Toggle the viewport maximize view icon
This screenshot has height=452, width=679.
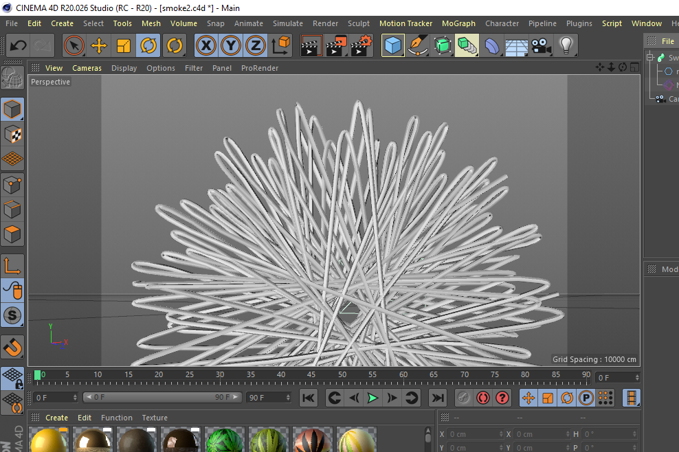[634, 67]
